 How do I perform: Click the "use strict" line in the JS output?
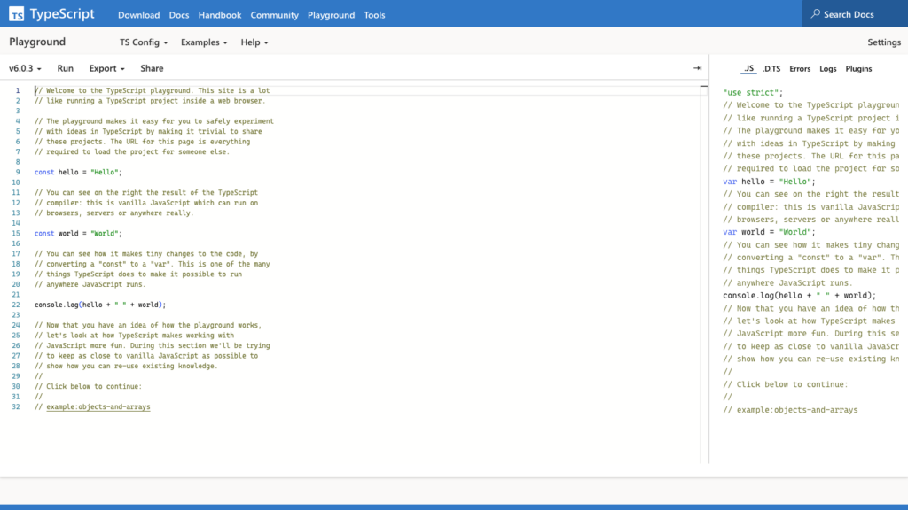coord(753,92)
